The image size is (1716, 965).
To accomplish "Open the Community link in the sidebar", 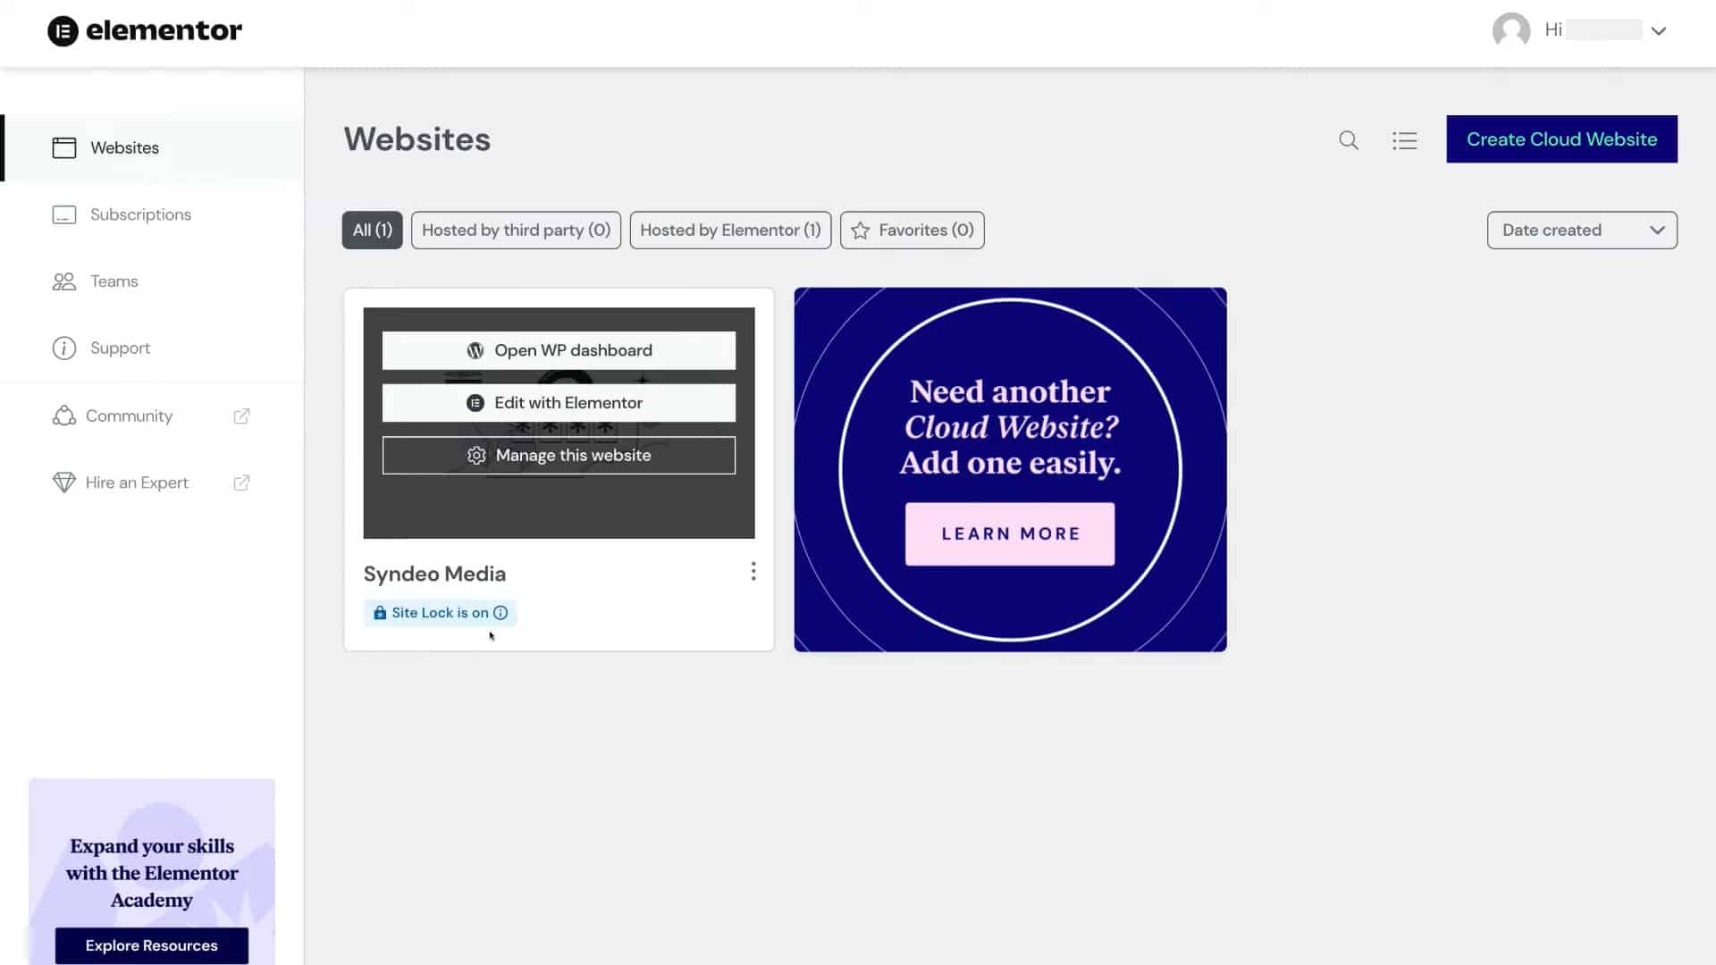I will [129, 415].
